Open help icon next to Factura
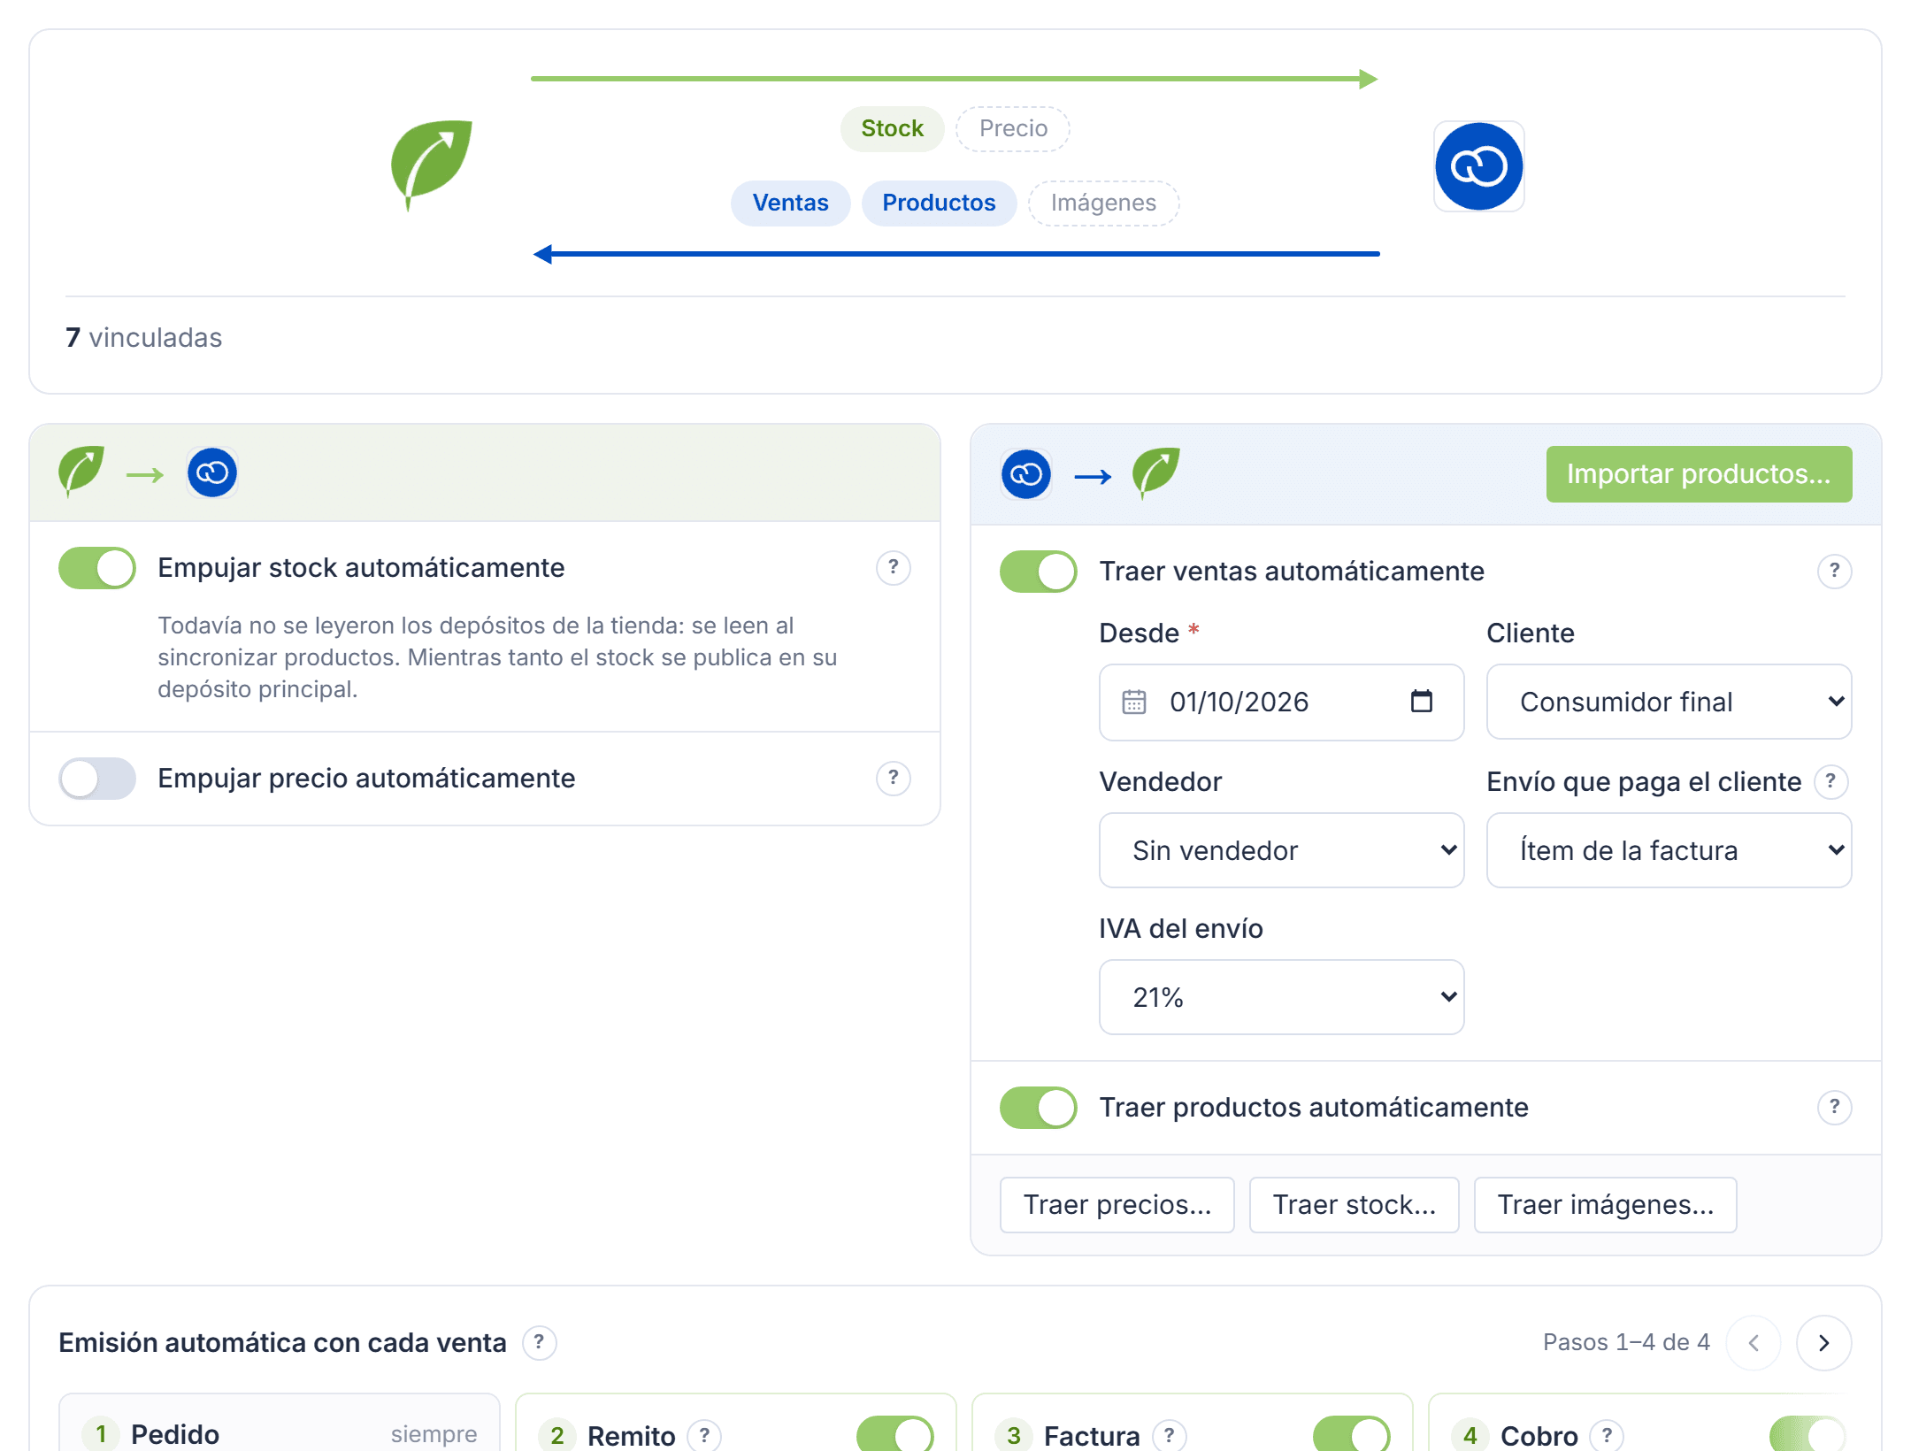This screenshot has height=1451, width=1911. pos(1170,1434)
